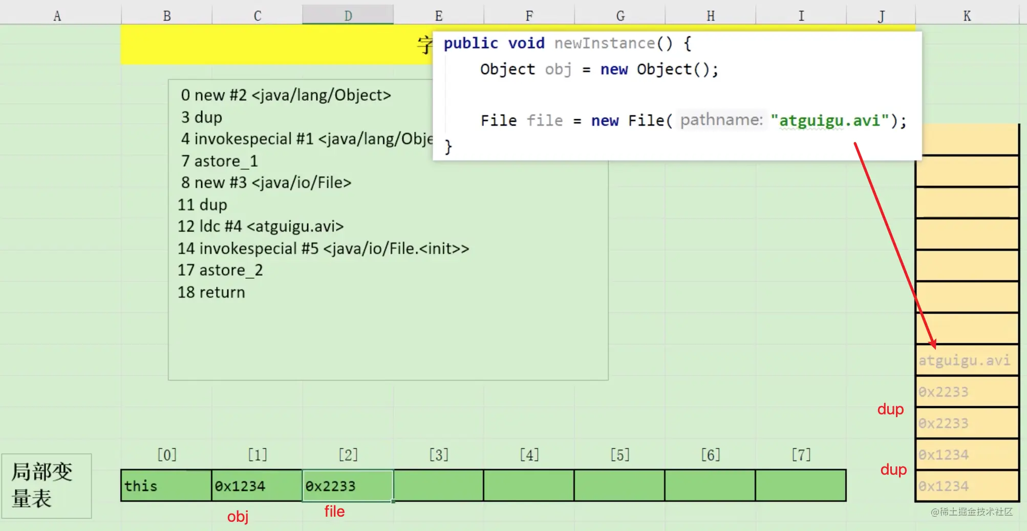Select column A header
The height and width of the screenshot is (531, 1027).
point(57,15)
